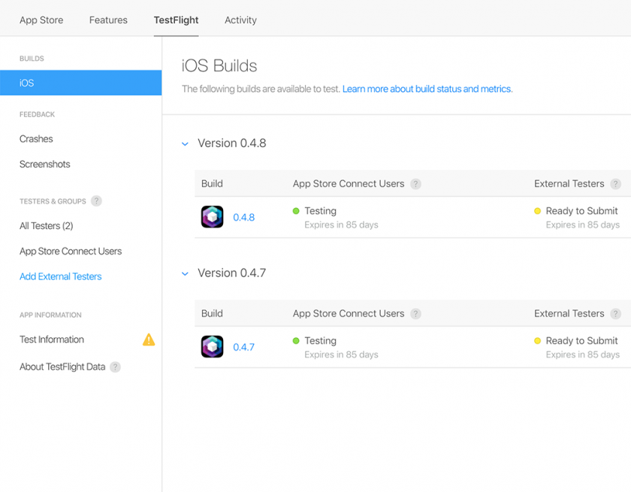The image size is (631, 492).
Task: Click Testing status text for build 0.4.7
Action: (x=320, y=341)
